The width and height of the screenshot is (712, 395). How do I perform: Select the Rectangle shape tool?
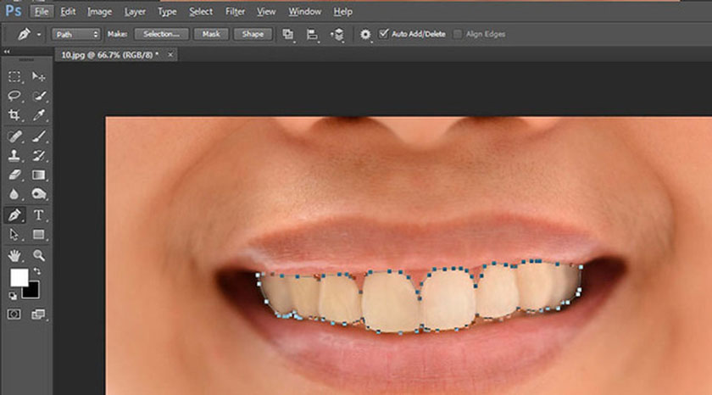tap(39, 234)
